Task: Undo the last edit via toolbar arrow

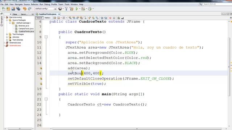Action: pyautogui.click(x=25, y=9)
